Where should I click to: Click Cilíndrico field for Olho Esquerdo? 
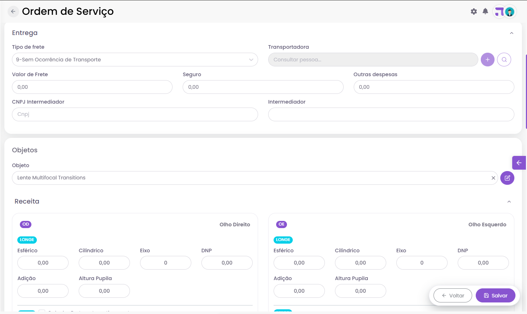coord(361,263)
